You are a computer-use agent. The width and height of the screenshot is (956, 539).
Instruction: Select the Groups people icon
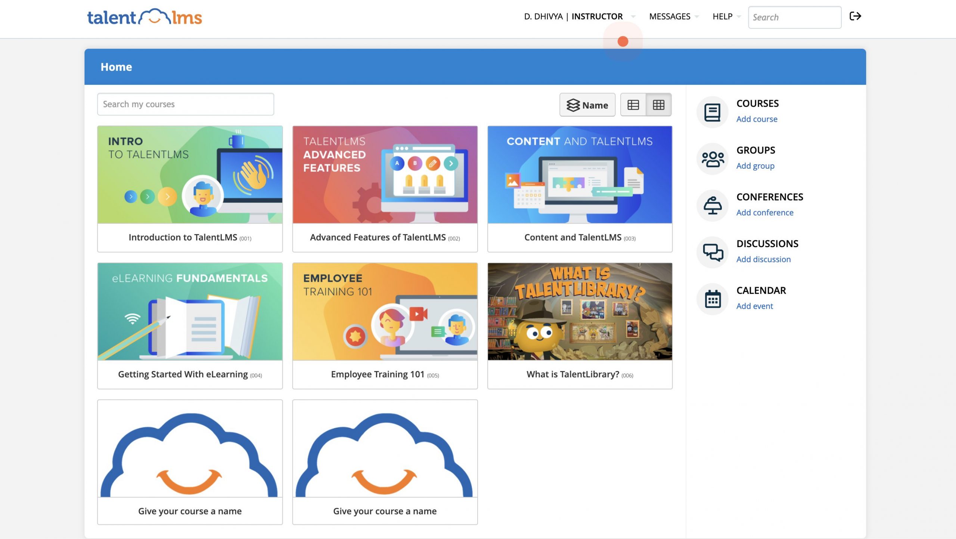click(712, 158)
